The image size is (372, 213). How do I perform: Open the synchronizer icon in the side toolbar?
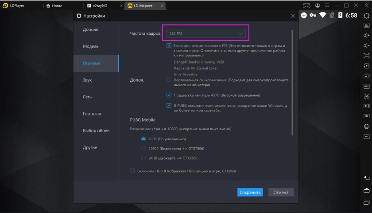coord(367,116)
